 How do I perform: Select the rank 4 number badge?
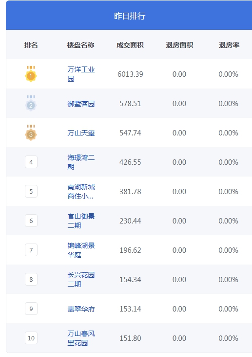pyautogui.click(x=31, y=162)
